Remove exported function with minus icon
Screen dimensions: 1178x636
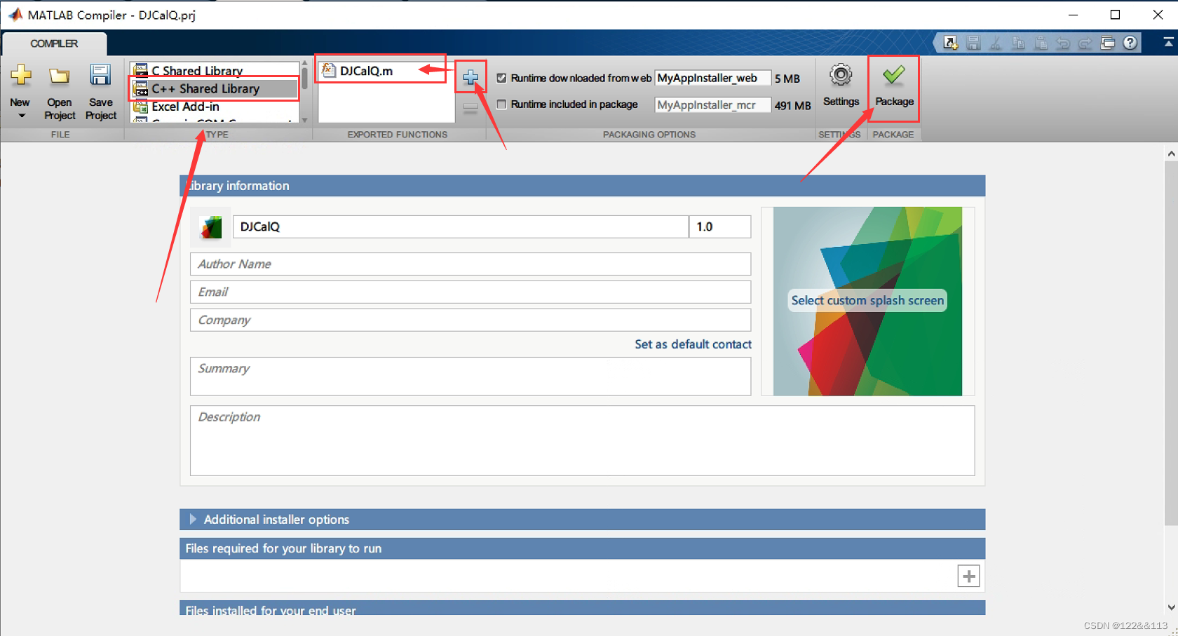[x=470, y=107]
